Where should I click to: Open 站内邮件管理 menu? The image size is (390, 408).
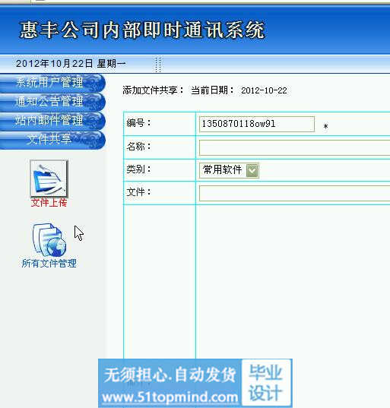coord(52,121)
